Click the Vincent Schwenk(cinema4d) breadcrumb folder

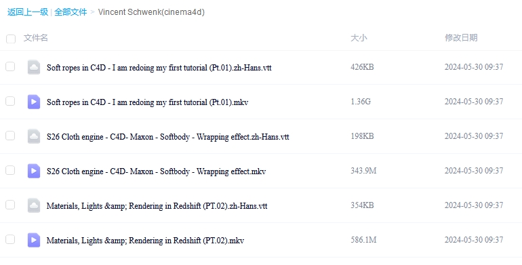151,12
